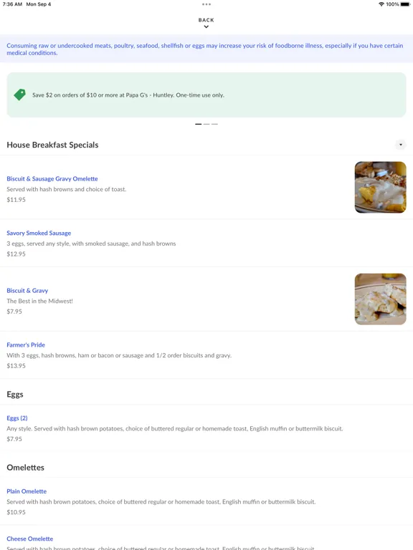Viewport: 413px width, 550px height.
Task: Tap the battery indicator icon
Action: pos(405,4)
